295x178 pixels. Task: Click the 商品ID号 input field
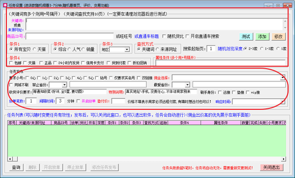(x=70, y=36)
